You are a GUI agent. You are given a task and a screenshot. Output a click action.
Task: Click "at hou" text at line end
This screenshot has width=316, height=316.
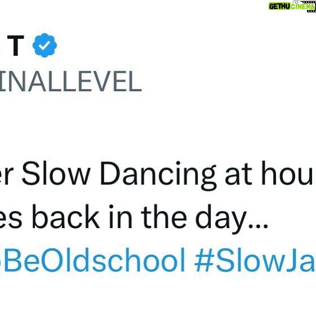pos(270,173)
